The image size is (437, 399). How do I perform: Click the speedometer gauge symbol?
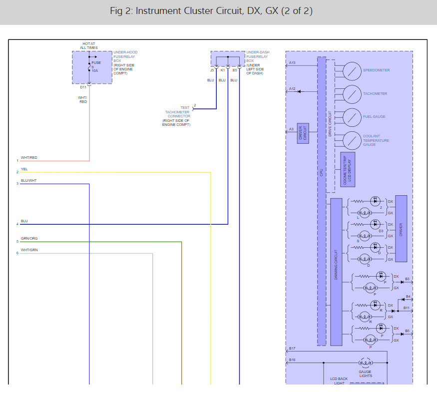tap(353, 70)
